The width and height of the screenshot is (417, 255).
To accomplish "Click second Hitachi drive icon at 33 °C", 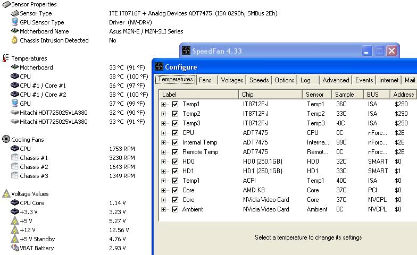I will [x=15, y=121].
